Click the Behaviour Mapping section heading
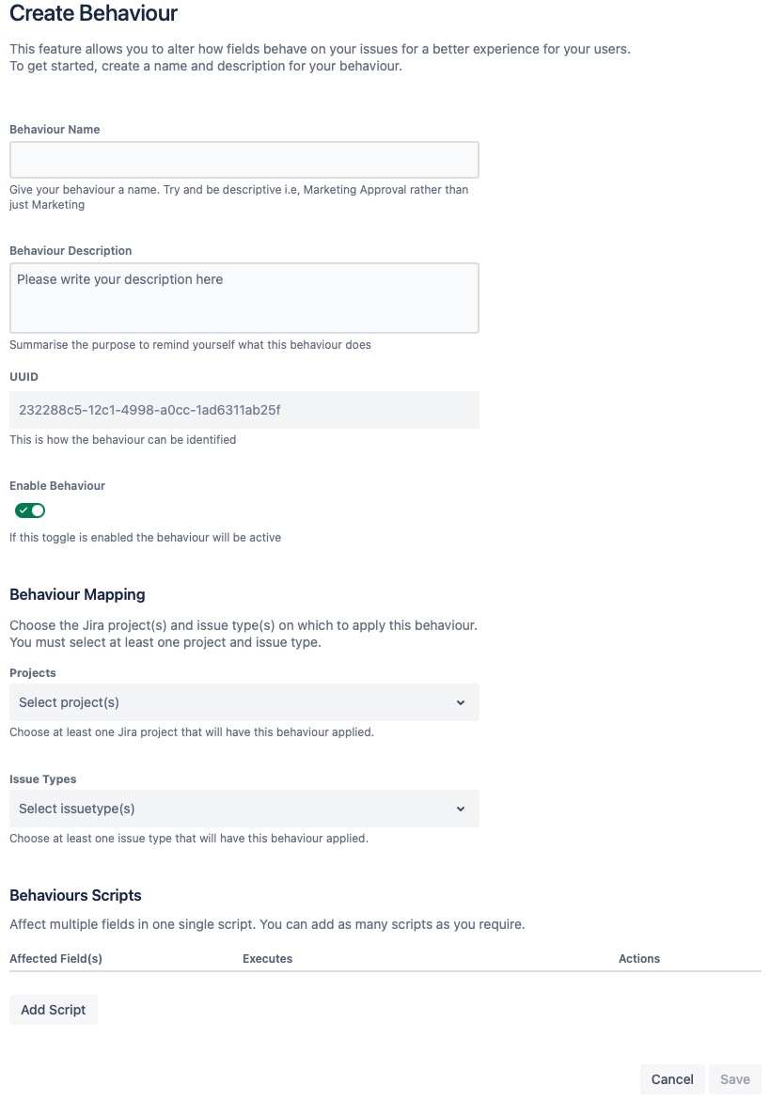The image size is (770, 1100). tap(77, 594)
